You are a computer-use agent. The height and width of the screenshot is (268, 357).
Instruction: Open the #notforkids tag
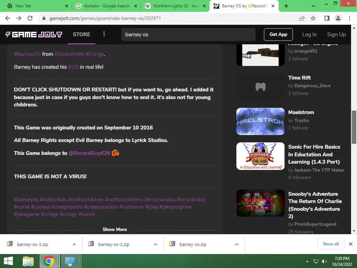[53, 200]
